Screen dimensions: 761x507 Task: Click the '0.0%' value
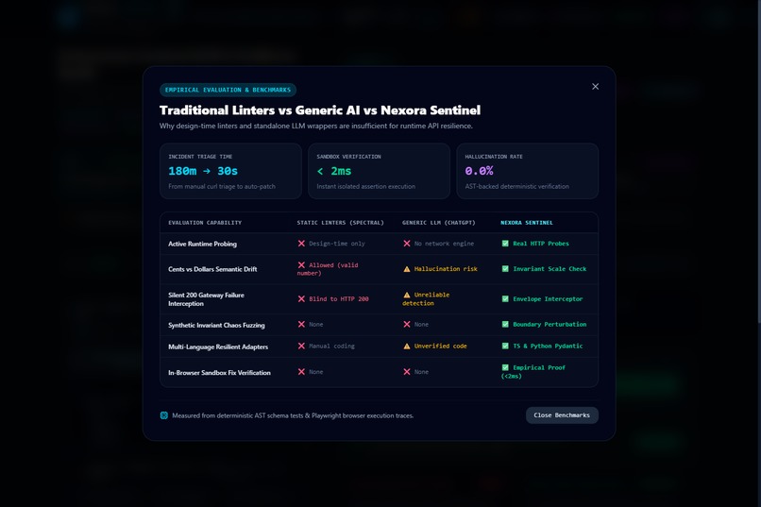(x=479, y=171)
